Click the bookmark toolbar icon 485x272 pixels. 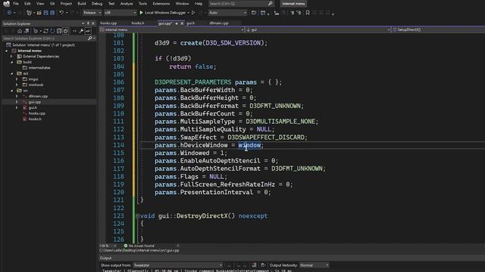point(308,13)
